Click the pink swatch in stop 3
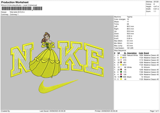 click(121, 60)
